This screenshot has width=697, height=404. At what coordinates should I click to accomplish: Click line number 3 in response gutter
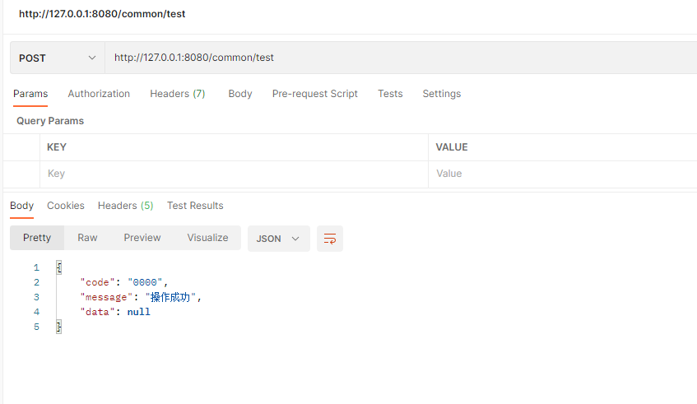point(36,297)
